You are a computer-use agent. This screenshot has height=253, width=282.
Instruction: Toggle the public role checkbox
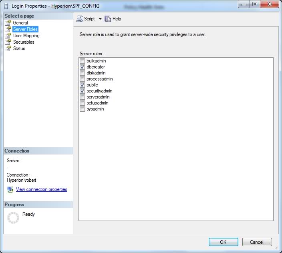point(82,85)
